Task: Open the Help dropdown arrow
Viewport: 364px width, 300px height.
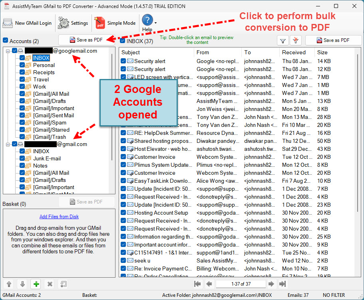Action: coord(155,23)
